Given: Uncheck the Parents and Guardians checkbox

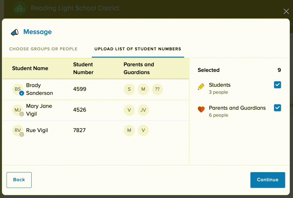Looking at the screenshot, I should (x=277, y=108).
